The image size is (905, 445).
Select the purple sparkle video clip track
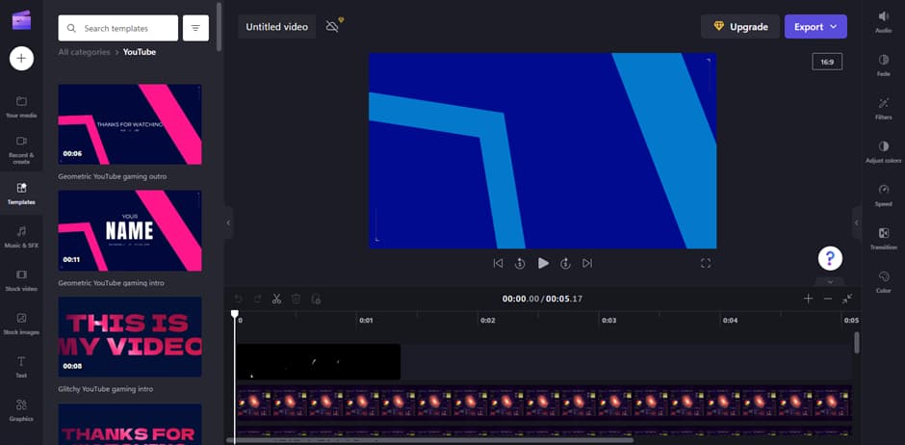pyautogui.click(x=544, y=403)
